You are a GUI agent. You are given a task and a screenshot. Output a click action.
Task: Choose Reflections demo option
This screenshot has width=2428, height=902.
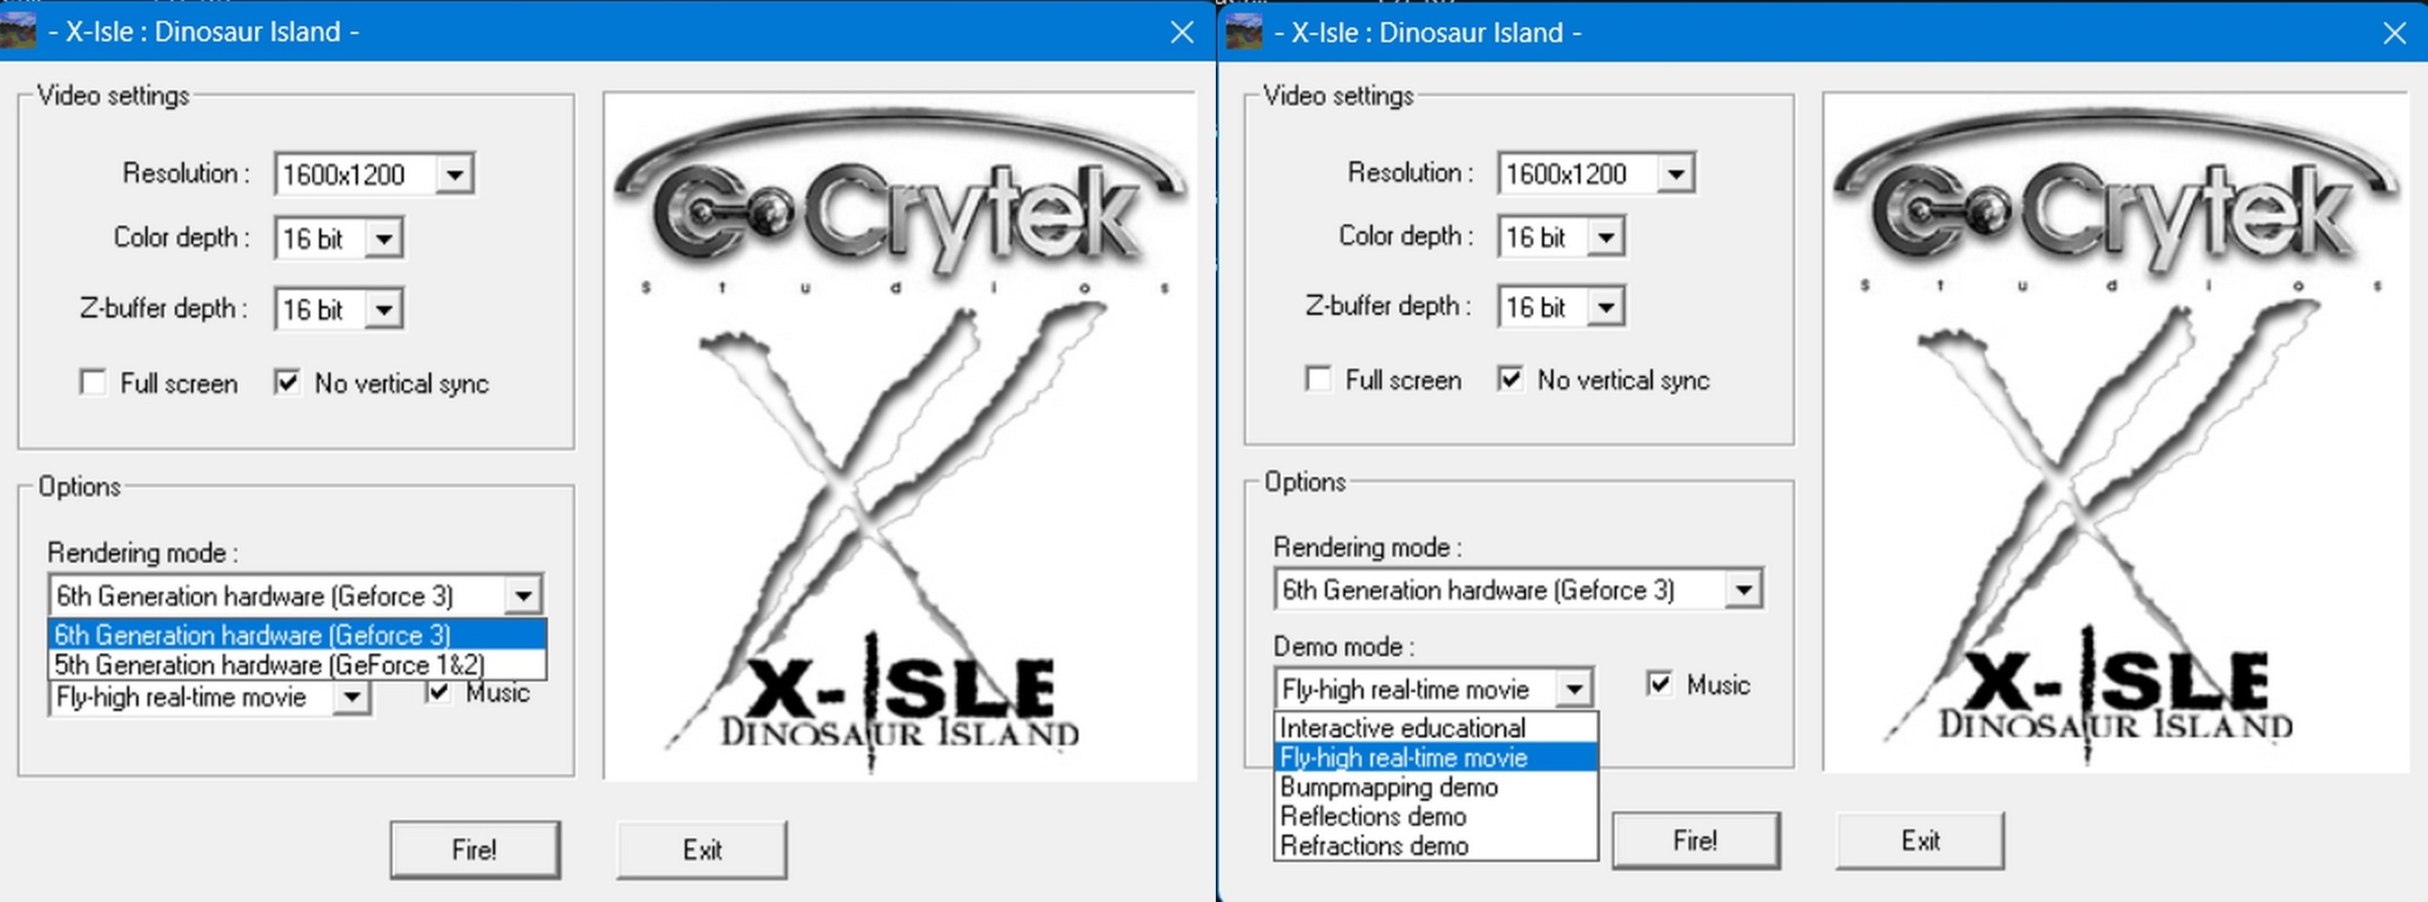tap(1436, 816)
